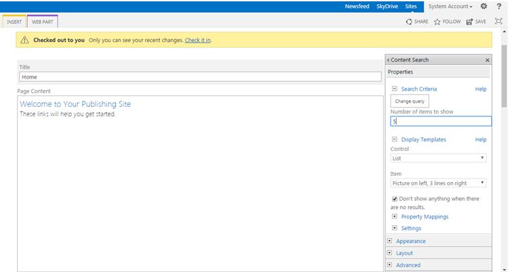Open Help link for Display Templates
Image resolution: width=509 pixels, height=272 pixels.
point(481,139)
